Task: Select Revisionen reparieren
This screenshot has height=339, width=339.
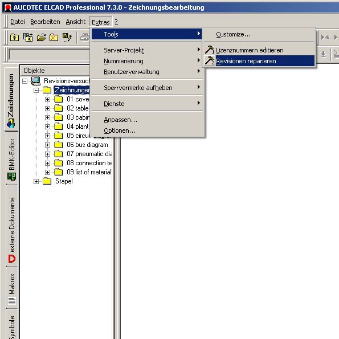Action: [x=259, y=61]
